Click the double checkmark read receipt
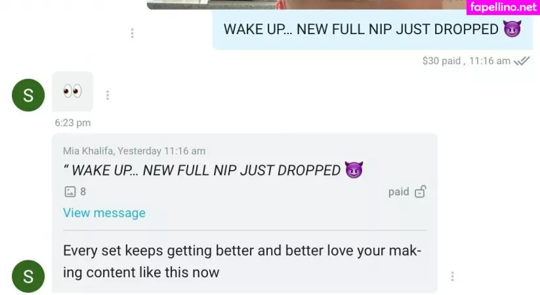This screenshot has height=295, width=540. (x=522, y=61)
